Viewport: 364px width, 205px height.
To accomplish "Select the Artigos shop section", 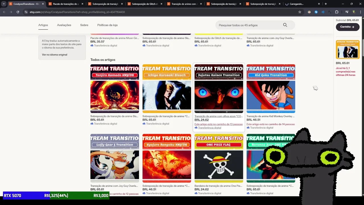I will click(x=43, y=25).
